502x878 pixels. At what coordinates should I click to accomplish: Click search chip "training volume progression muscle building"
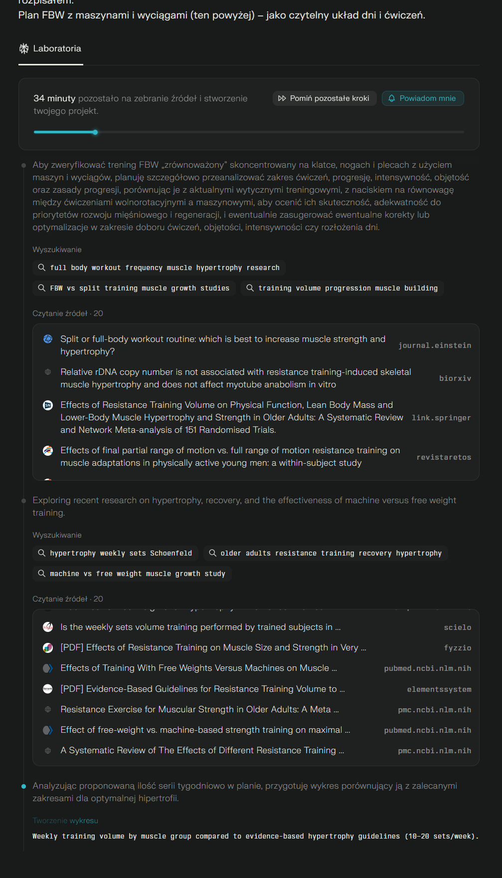(342, 288)
